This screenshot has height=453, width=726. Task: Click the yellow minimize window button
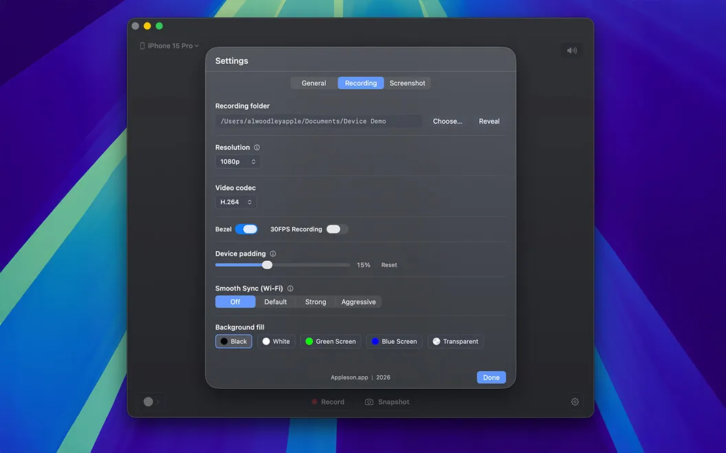[147, 26]
